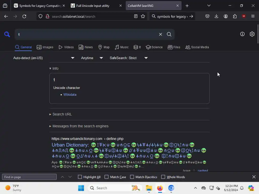Select the Science search category
The image size is (259, 194).
click(154, 47)
